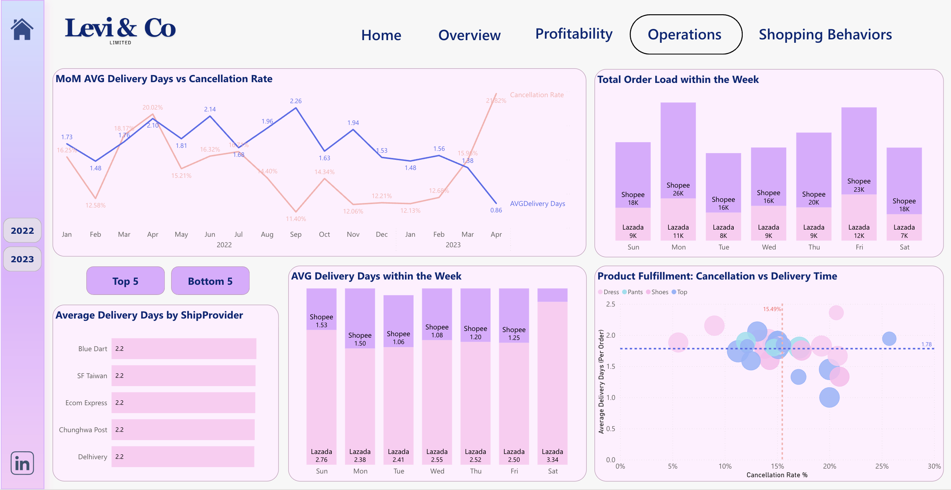The image size is (951, 490).
Task: Select the Home navigation item
Action: [381, 35]
